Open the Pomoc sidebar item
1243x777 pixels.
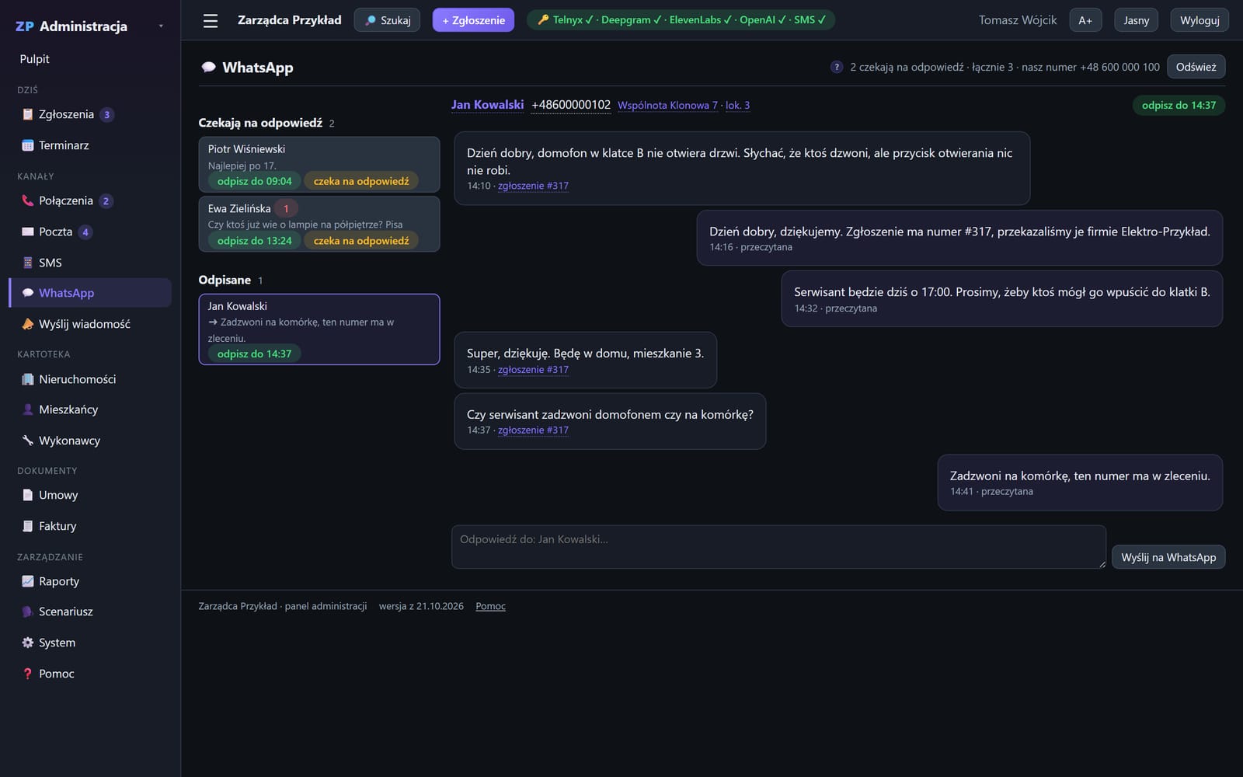tap(90, 674)
